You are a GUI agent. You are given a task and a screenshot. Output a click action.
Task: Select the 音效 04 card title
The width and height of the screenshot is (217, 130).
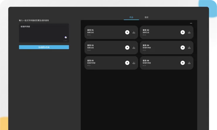point(146,45)
